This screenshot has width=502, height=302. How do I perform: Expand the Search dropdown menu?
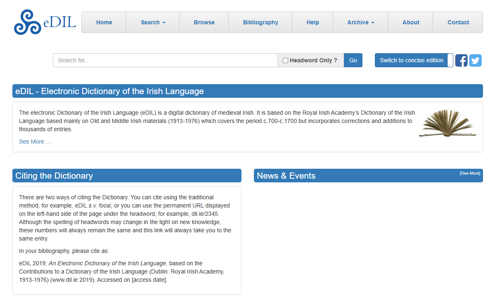[x=153, y=22]
